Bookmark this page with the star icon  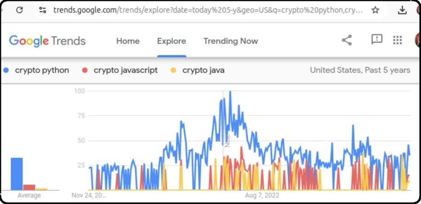(x=375, y=10)
